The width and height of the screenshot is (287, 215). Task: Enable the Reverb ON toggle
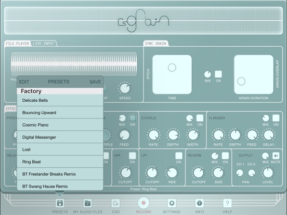(225, 156)
